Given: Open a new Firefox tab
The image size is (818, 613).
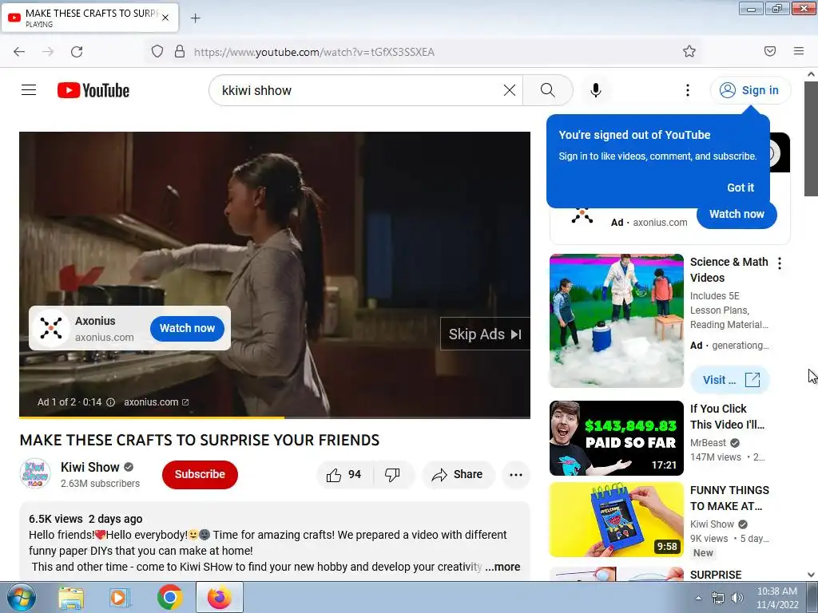Looking at the screenshot, I should (195, 18).
